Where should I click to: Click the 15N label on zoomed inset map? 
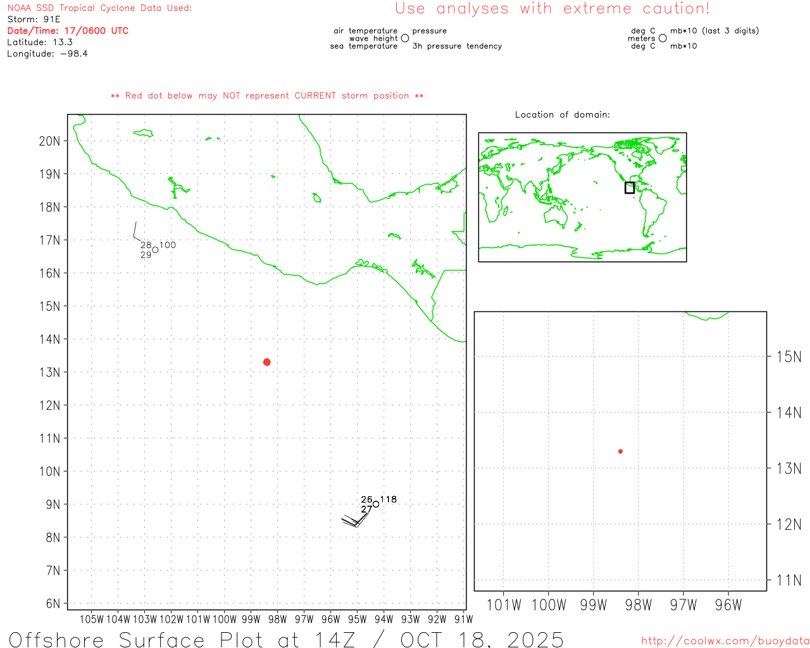(x=788, y=357)
